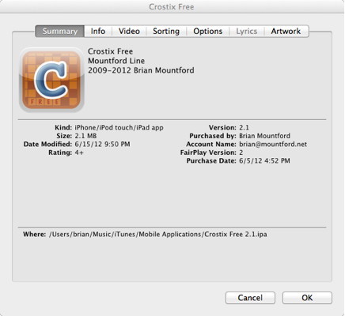Open the Options tab

click(208, 31)
